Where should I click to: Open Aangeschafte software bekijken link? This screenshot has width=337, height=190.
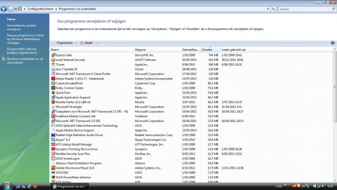(x=22, y=51)
